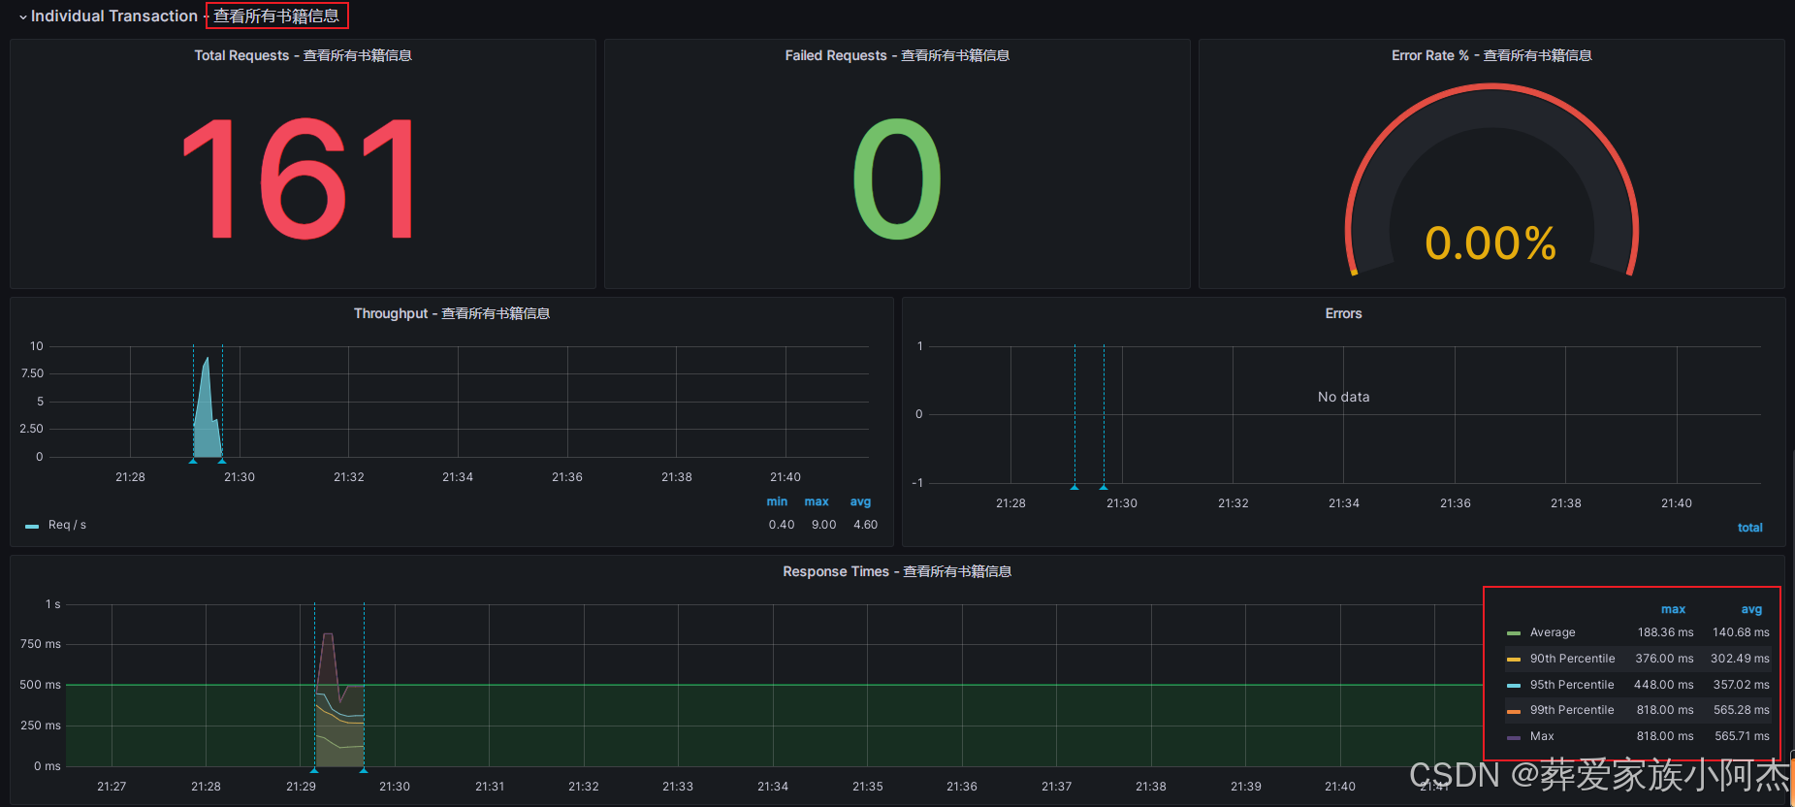Open the Failed Requests panel title
The width and height of the screenshot is (1795, 807).
click(x=897, y=56)
